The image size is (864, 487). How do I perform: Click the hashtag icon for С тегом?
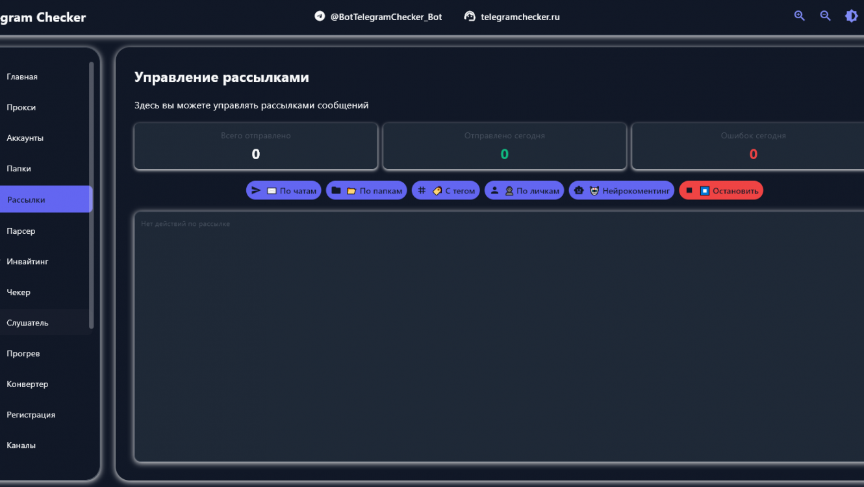click(x=422, y=190)
